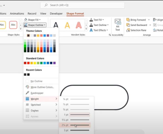Screen dimensions: 163x134
Task: Open the WordArt Styles dialog launcher
Action: [x=110, y=35]
